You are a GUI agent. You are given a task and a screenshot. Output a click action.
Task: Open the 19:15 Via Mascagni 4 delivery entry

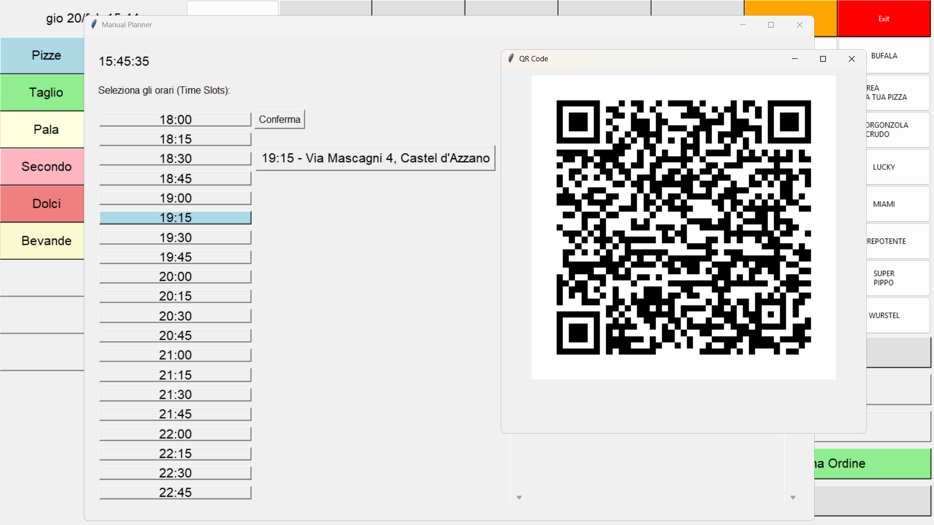375,158
